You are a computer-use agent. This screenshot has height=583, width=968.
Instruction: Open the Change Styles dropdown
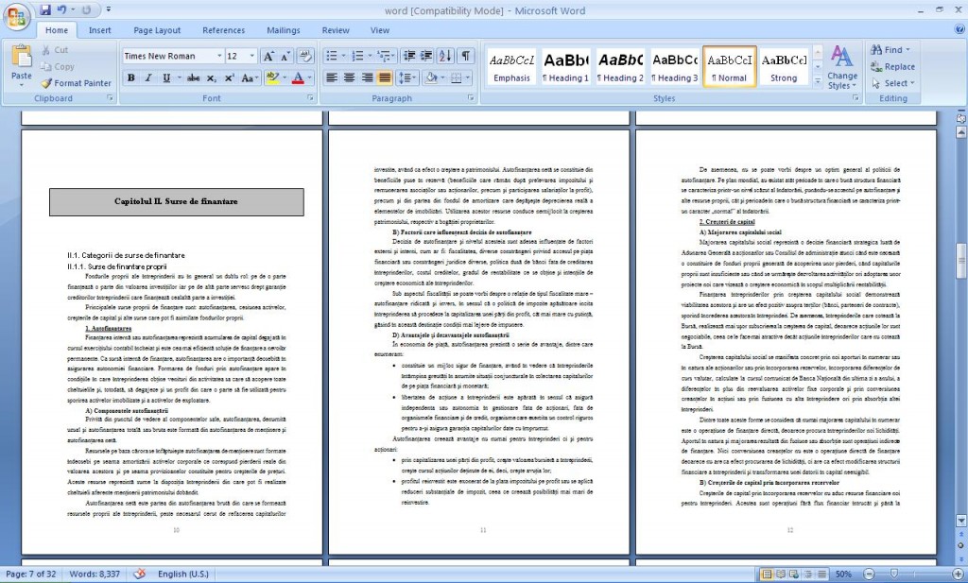[841, 67]
